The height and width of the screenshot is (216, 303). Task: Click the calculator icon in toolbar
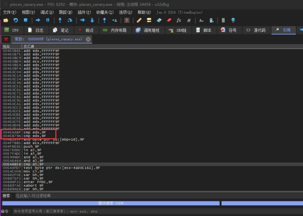[223, 20]
